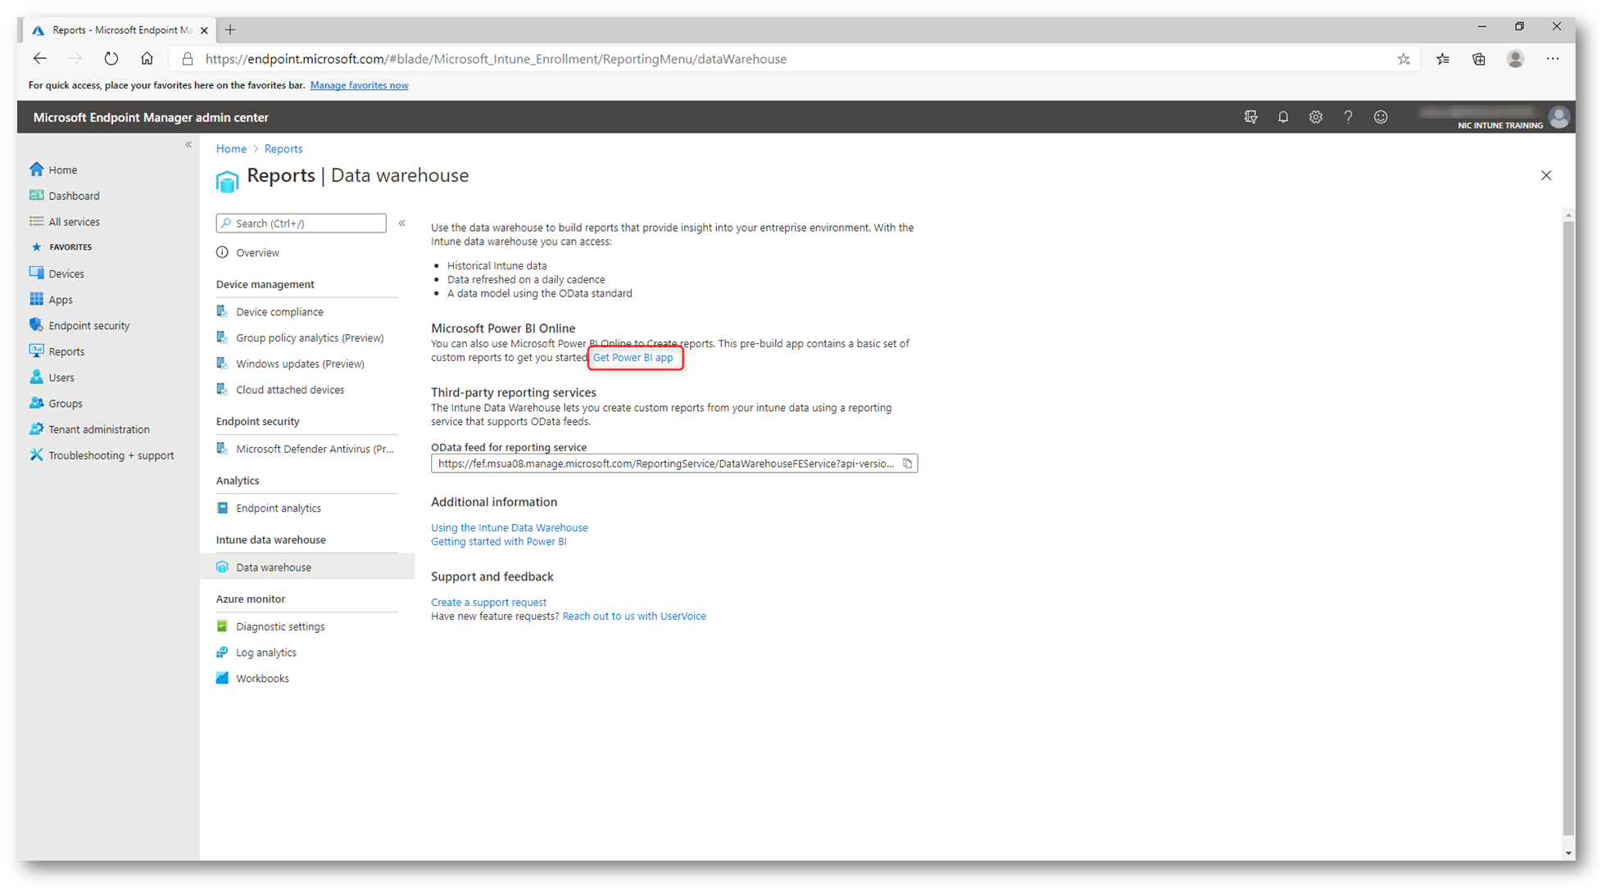This screenshot has width=1610, height=895.
Task: Open Using the Intune Data Warehouse link
Action: click(x=509, y=528)
